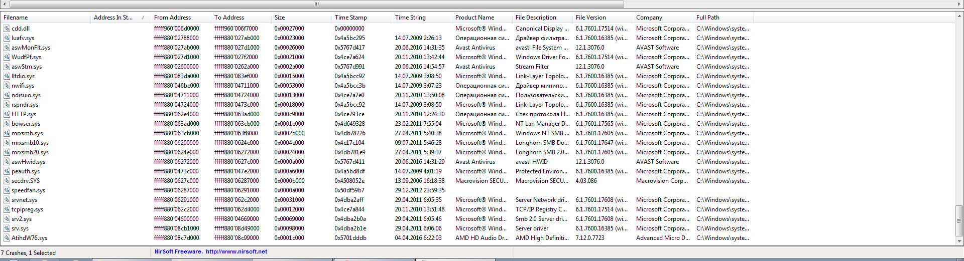Image resolution: width=964 pixels, height=261 pixels.
Task: Click the file icon next to peauth.sys
Action: [7, 171]
